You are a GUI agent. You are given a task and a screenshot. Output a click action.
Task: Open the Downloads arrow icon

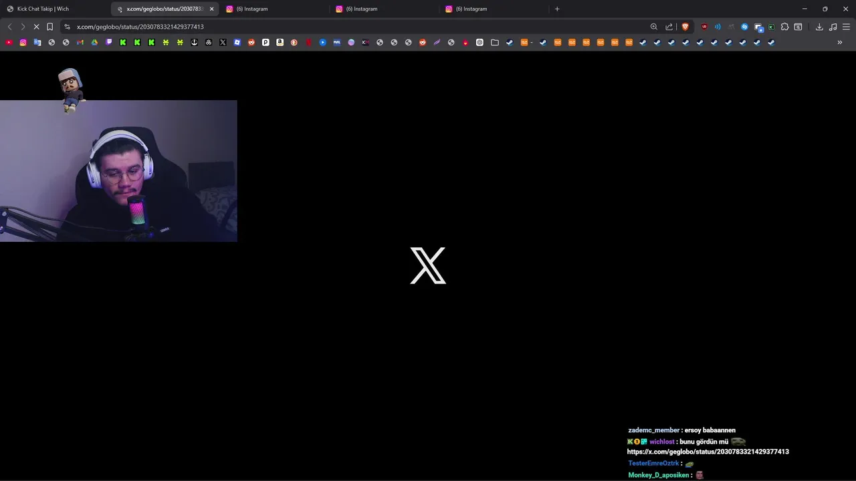click(x=819, y=27)
